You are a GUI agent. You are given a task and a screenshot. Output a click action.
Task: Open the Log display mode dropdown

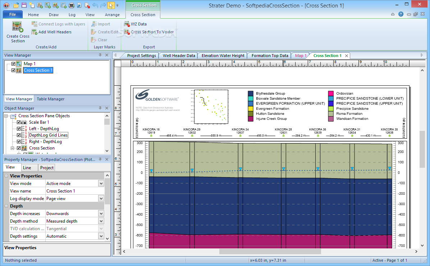(x=101, y=199)
